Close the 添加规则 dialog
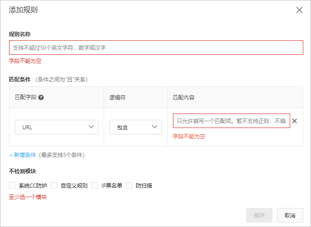The image size is (311, 227). [299, 10]
